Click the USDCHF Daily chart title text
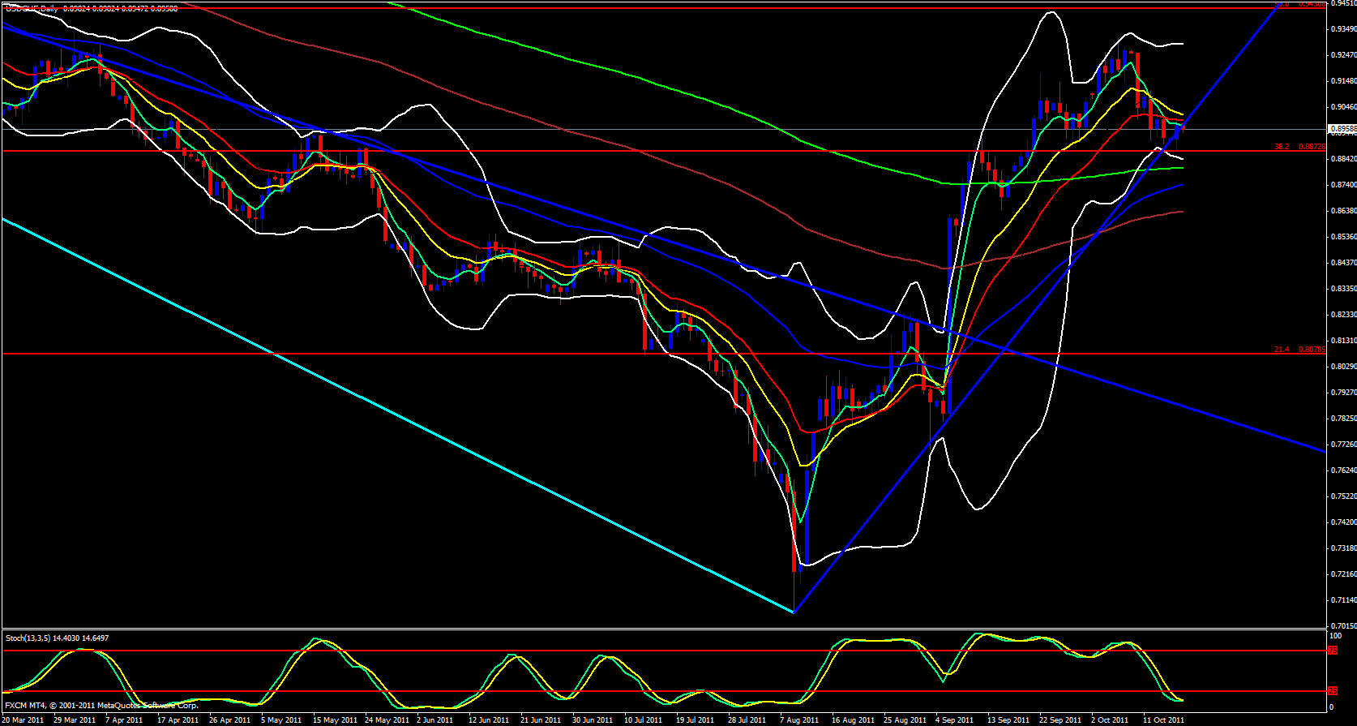Image resolution: width=1357 pixels, height=726 pixels. click(32, 8)
